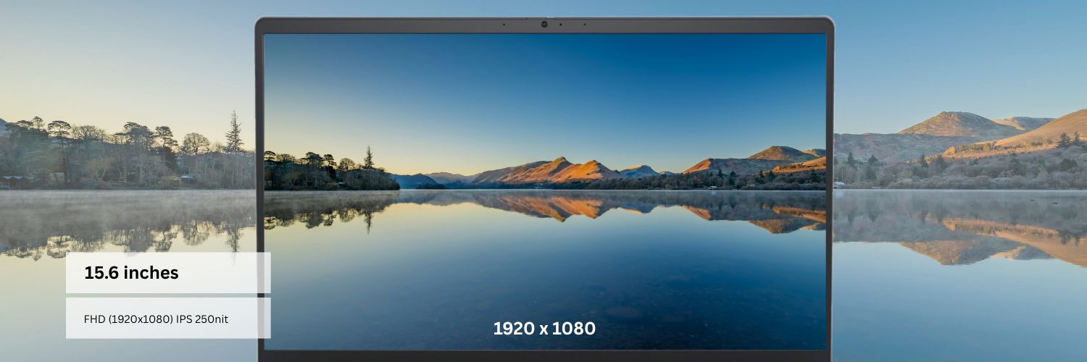This screenshot has width=1087, height=362.
Task: Click the laptop webcam lens
Action: 544,25
